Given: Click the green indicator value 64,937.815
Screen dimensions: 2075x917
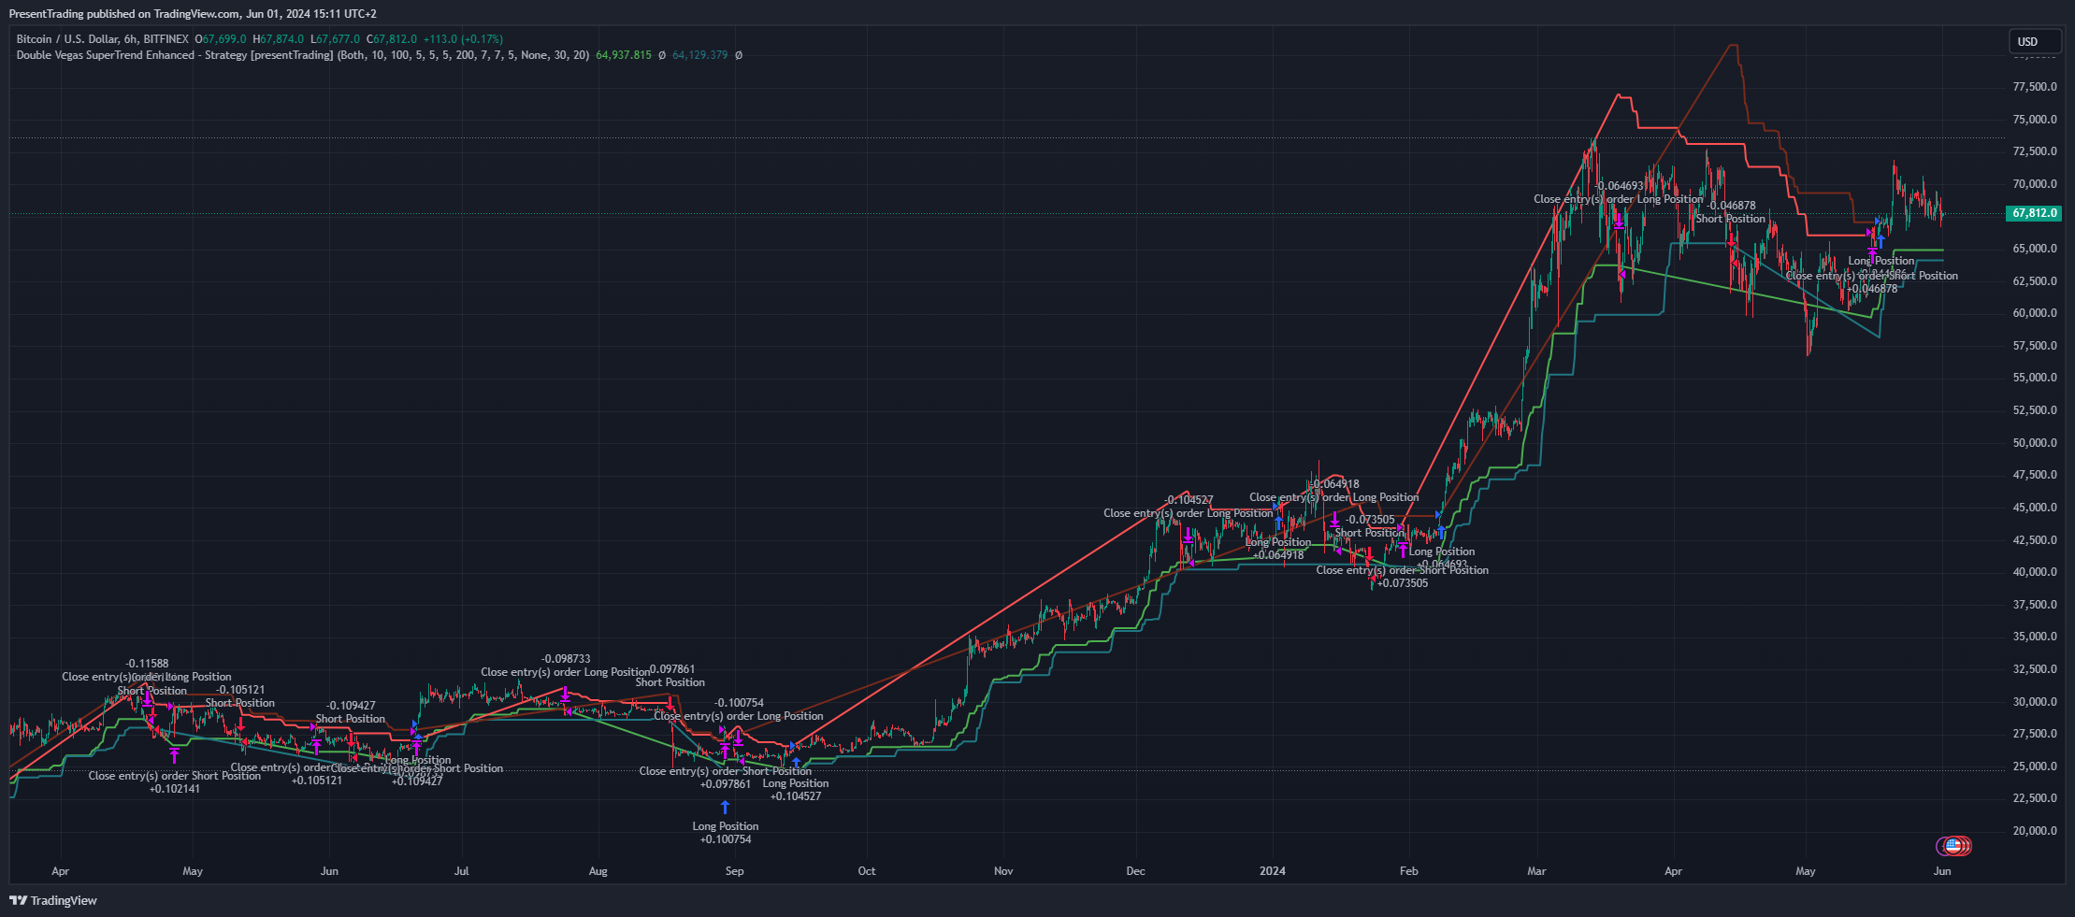Looking at the screenshot, I should (624, 55).
